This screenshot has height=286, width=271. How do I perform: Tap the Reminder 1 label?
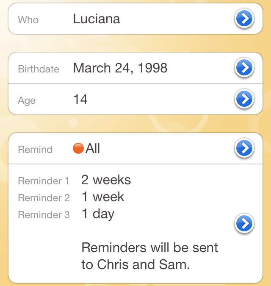[x=44, y=181]
